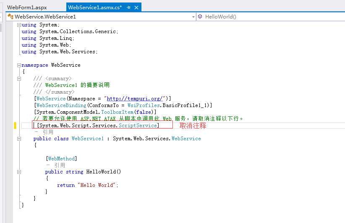345x223 pixels.
Task: Click the using System.Web.Services line
Action: [x=60, y=52]
